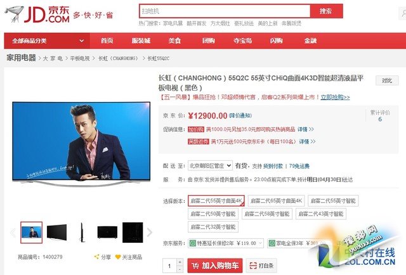Click next thumbnail arrow in gallery
Viewport: 406px width, 275px height.
pos(150,233)
